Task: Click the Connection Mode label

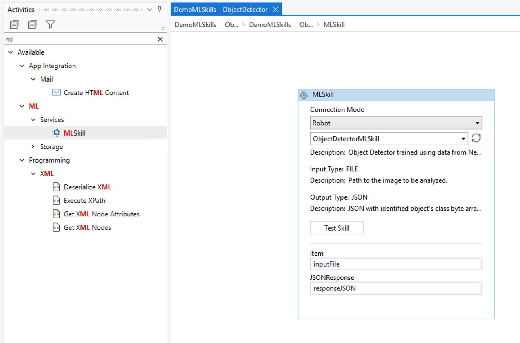Action: (337, 110)
